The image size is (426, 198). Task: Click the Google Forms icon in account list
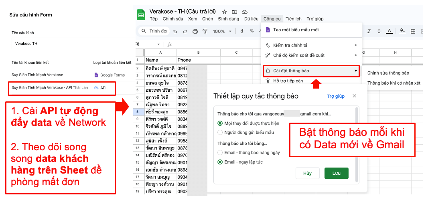point(95,75)
